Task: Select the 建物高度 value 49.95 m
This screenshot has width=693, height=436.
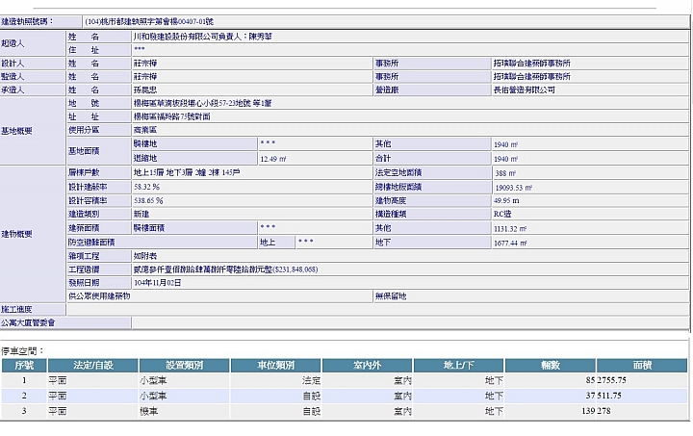Action: pos(506,200)
